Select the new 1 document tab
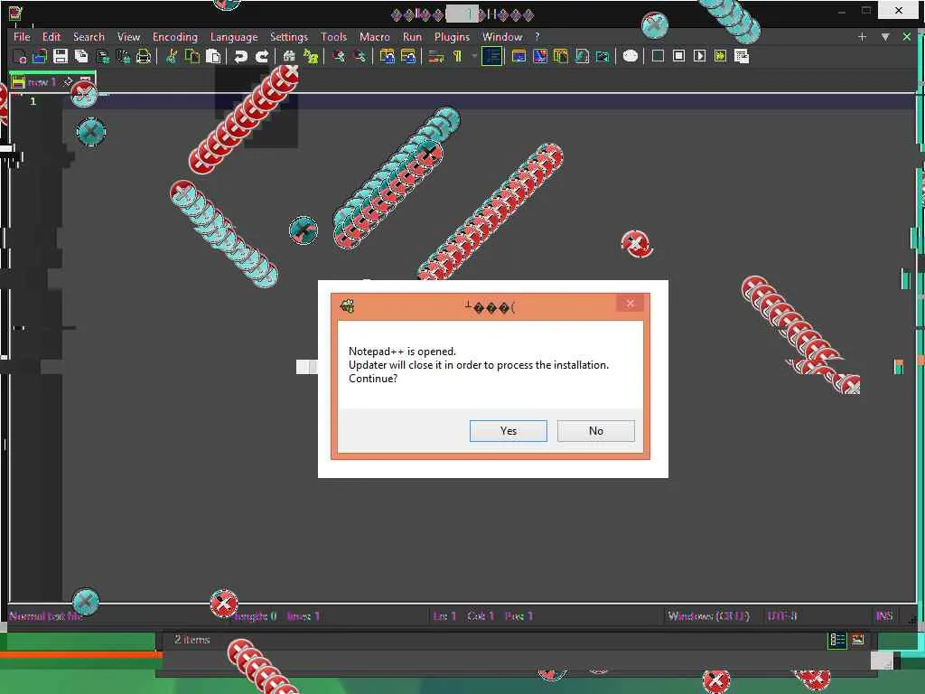The height and width of the screenshot is (694, 925). tap(51, 81)
